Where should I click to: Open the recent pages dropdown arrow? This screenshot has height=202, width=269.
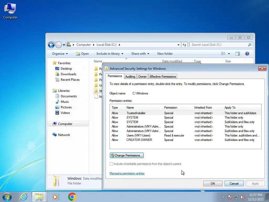click(64, 45)
